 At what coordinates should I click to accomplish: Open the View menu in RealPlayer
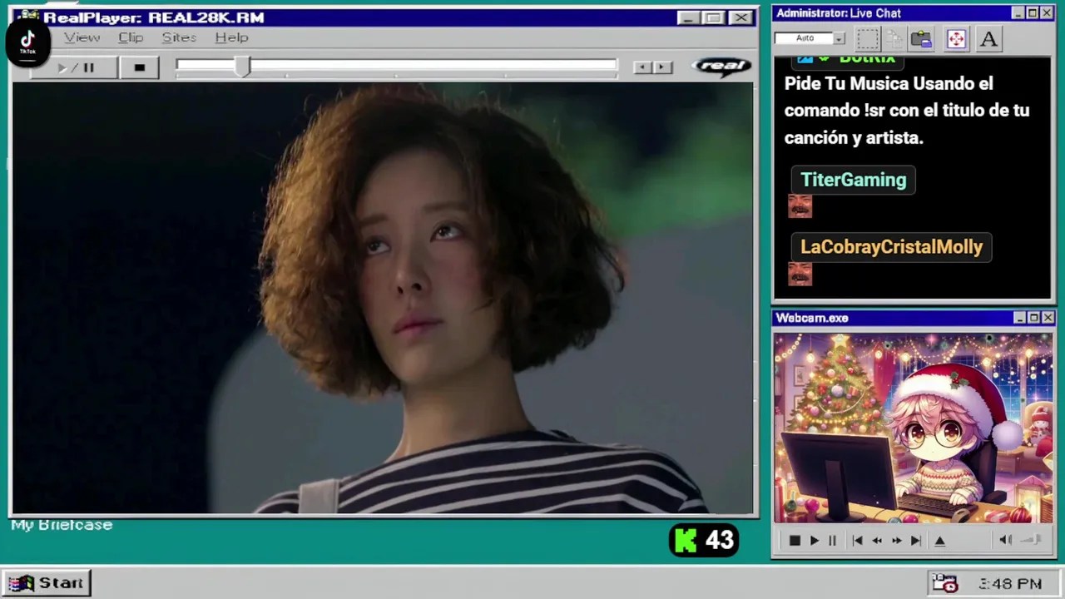tap(82, 37)
